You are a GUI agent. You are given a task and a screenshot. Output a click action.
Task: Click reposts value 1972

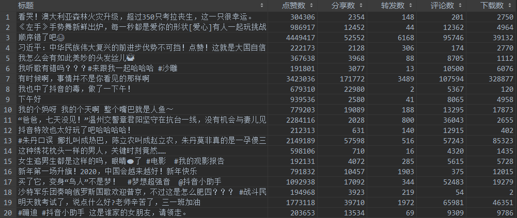click(x=406, y=202)
